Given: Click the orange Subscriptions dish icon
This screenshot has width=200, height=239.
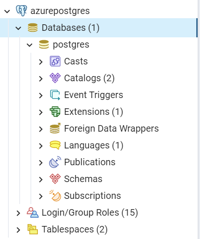Looking at the screenshot, I should 55,196.
